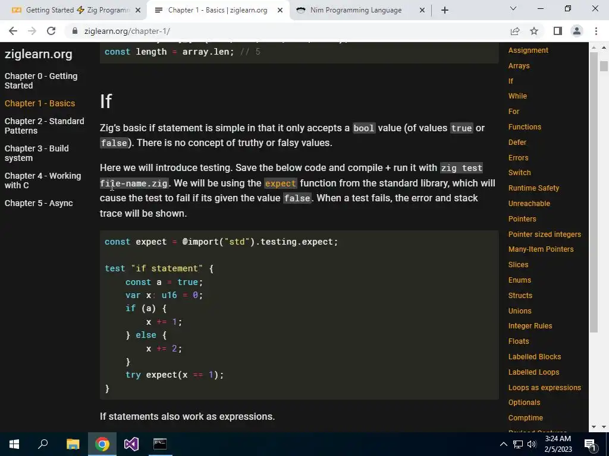Jump to the Unions section

tap(520, 311)
